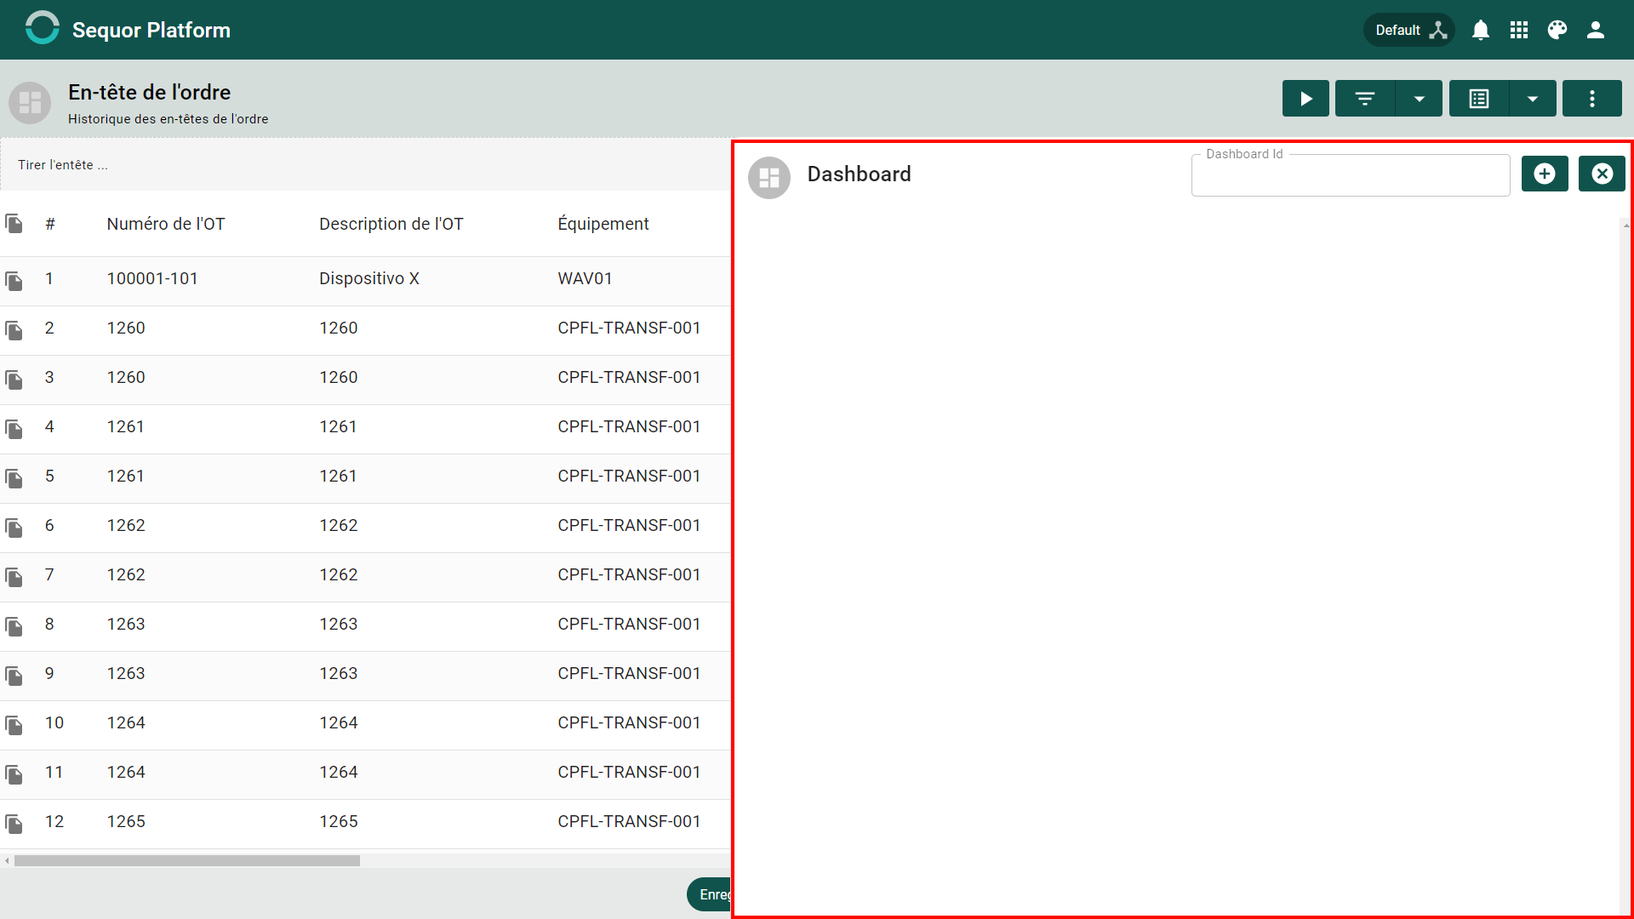Close the Dashboard panel
This screenshot has height=919, width=1634.
[x=1602, y=174]
